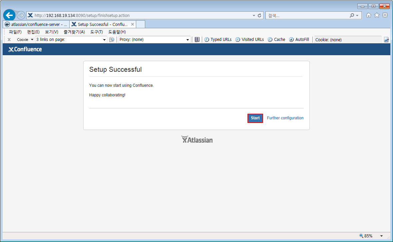The image size is (393, 242).
Task: Click the 'Happy collaborating!' text
Action: (x=107, y=95)
